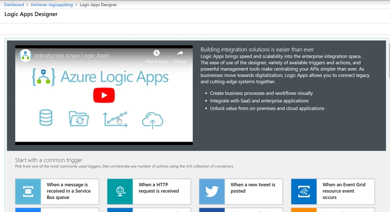Click the Share arrow icon on video
The width and height of the screenshot is (390, 212).
[x=180, y=54]
